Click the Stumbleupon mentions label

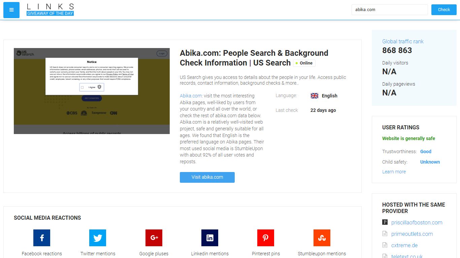tap(322, 254)
